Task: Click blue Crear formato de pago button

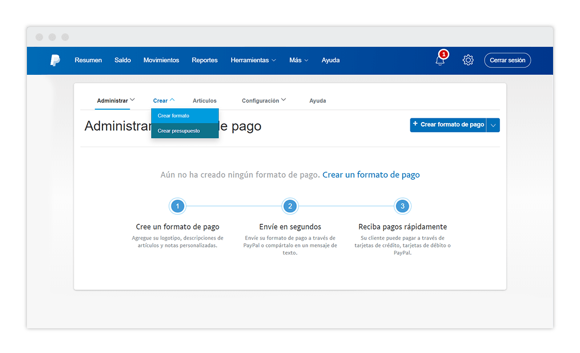Action: tap(448, 125)
